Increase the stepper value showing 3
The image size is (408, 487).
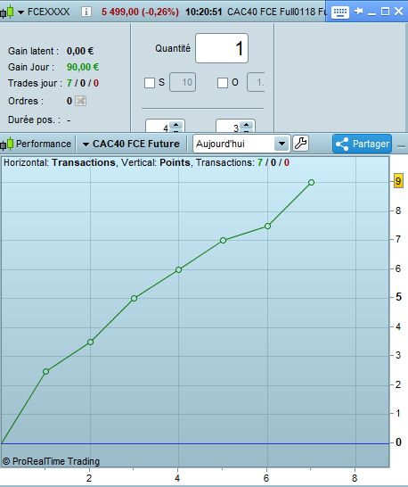pyautogui.click(x=247, y=125)
